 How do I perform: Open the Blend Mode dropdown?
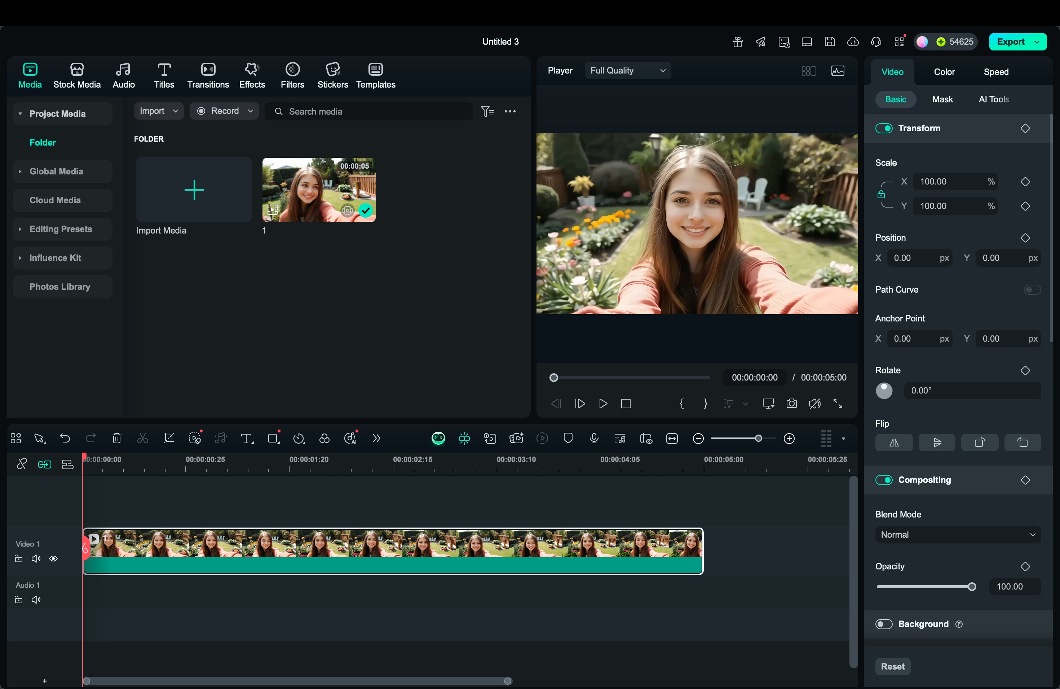pyautogui.click(x=958, y=534)
